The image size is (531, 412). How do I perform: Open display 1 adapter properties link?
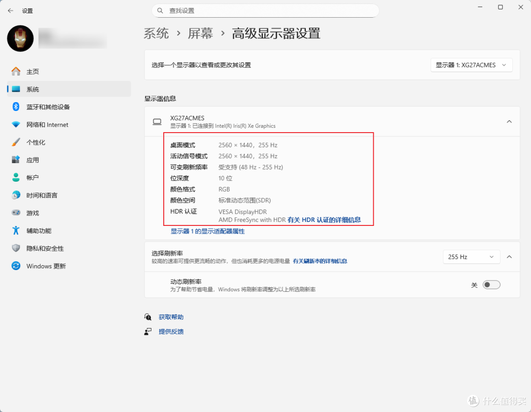(x=207, y=231)
